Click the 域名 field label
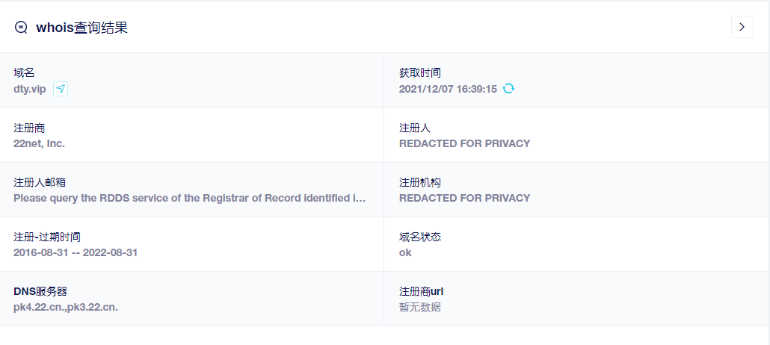Screen dimensions: 770x345 (24, 73)
